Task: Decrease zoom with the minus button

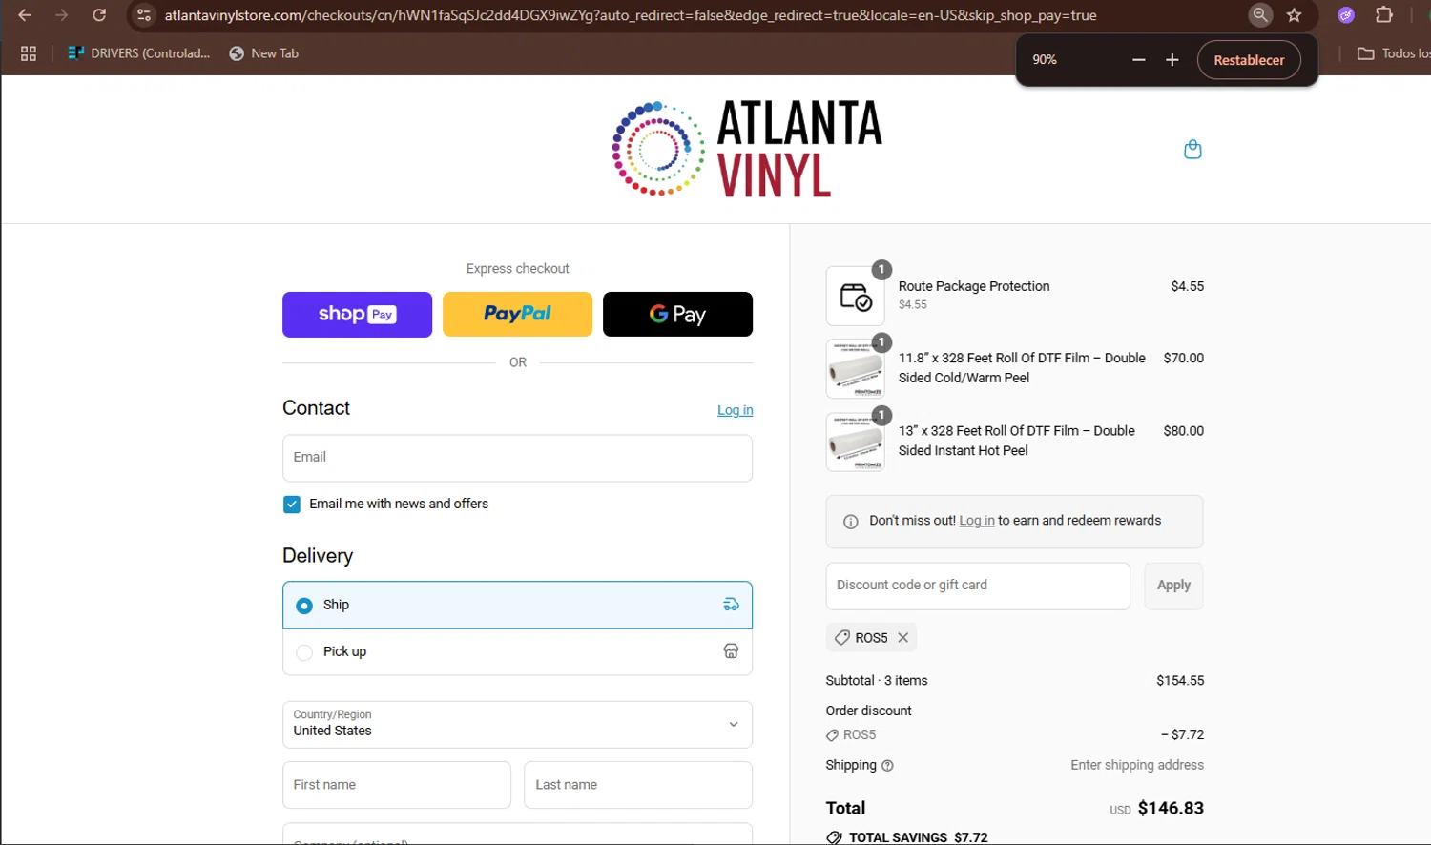Action: (x=1139, y=60)
